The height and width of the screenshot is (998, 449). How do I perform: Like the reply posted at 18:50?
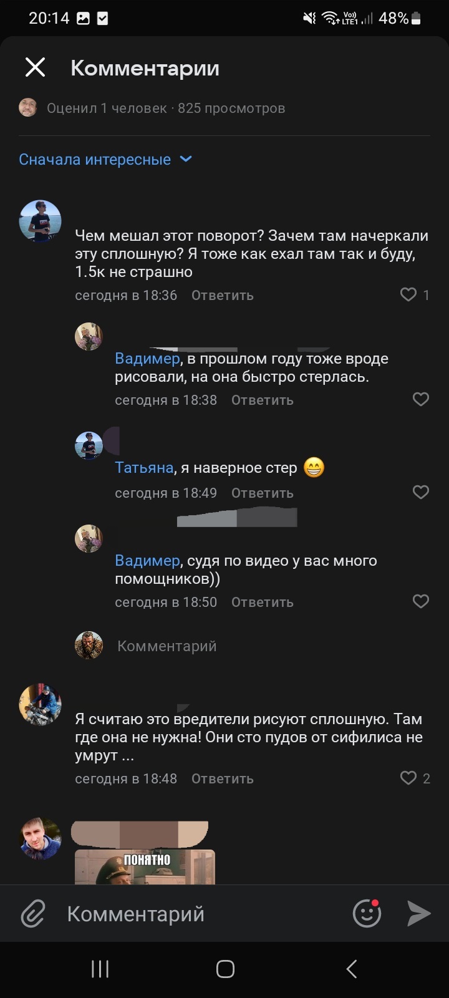coord(421,601)
